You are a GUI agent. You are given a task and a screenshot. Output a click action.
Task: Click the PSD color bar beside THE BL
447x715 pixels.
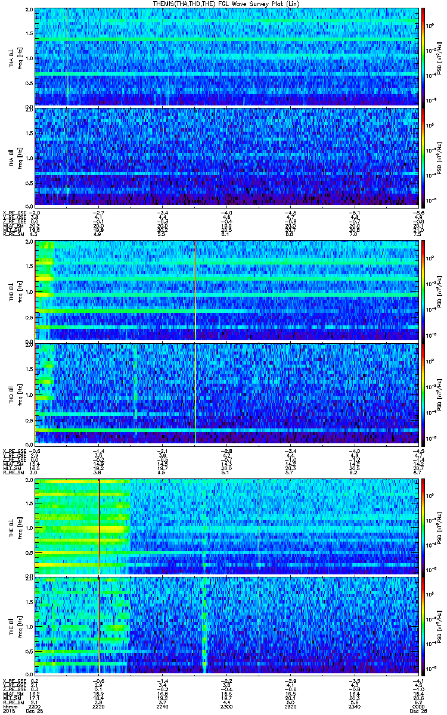point(423,527)
